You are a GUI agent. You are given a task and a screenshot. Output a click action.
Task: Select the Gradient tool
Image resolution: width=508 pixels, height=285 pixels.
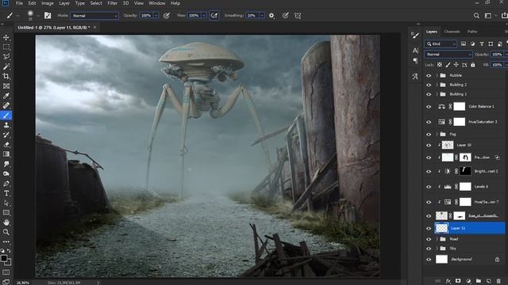pyautogui.click(x=6, y=154)
